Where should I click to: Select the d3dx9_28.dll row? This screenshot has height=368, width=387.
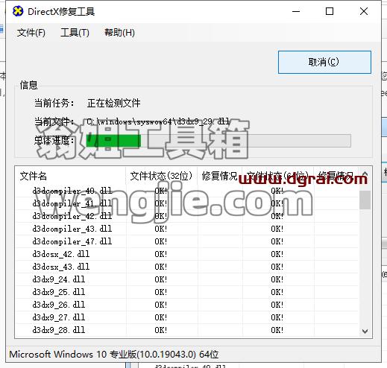[187, 330]
